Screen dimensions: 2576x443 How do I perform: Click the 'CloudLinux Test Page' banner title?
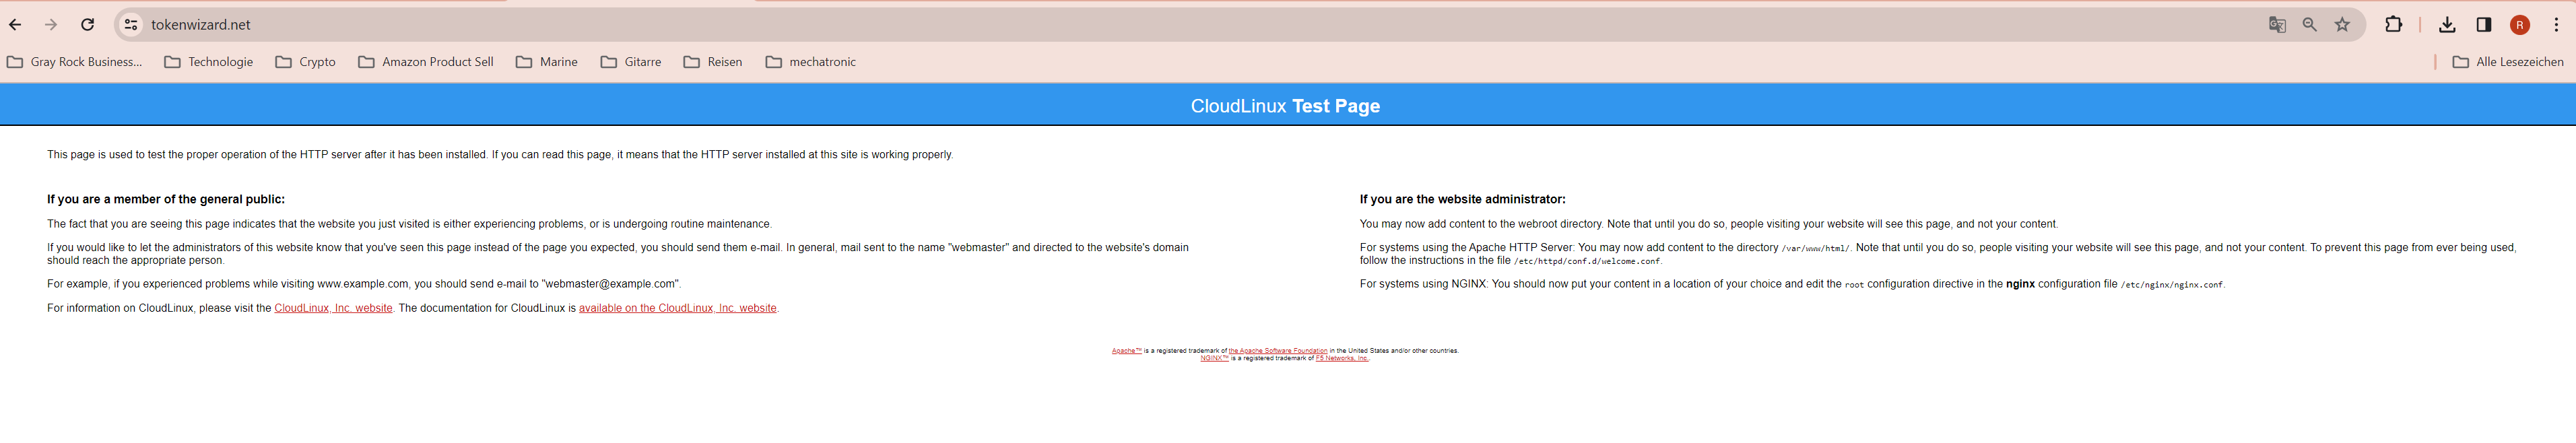(x=1285, y=106)
